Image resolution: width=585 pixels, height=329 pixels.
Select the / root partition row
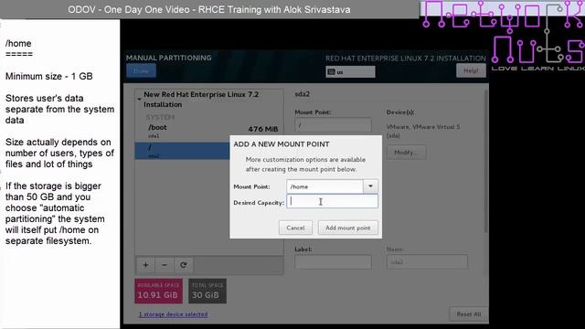(x=183, y=151)
